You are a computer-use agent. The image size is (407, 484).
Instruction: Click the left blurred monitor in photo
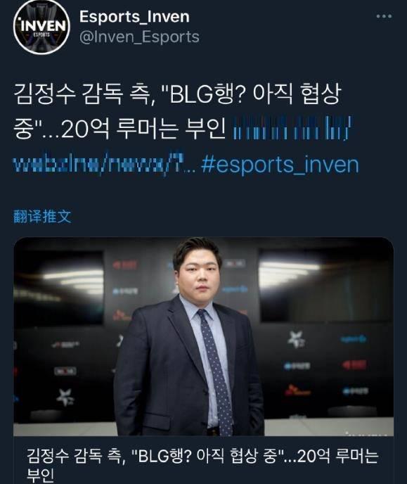(x=58, y=287)
